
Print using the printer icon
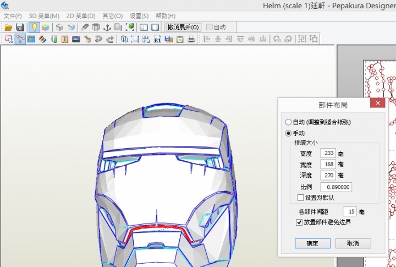pos(191,39)
